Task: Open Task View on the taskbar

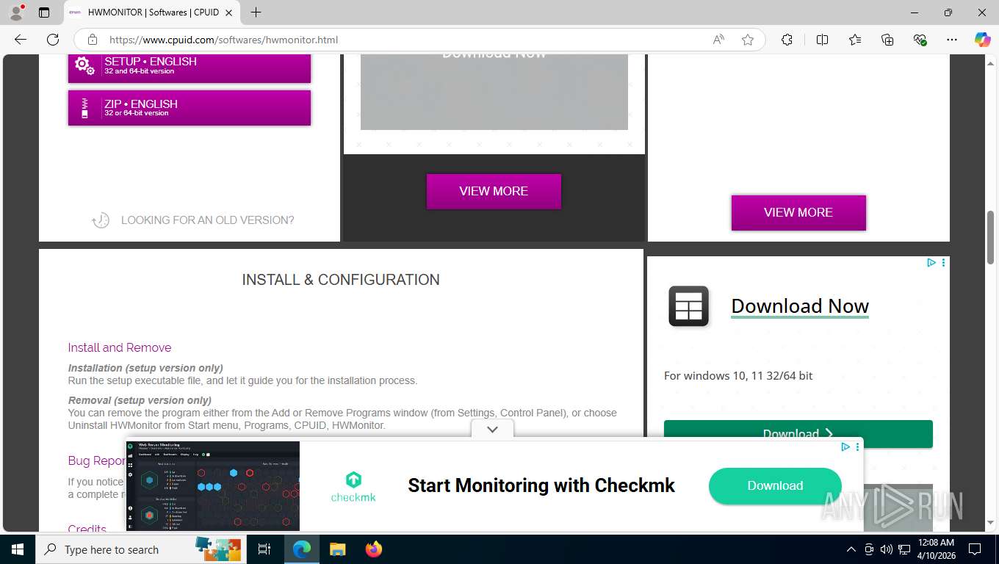Action: [x=264, y=549]
